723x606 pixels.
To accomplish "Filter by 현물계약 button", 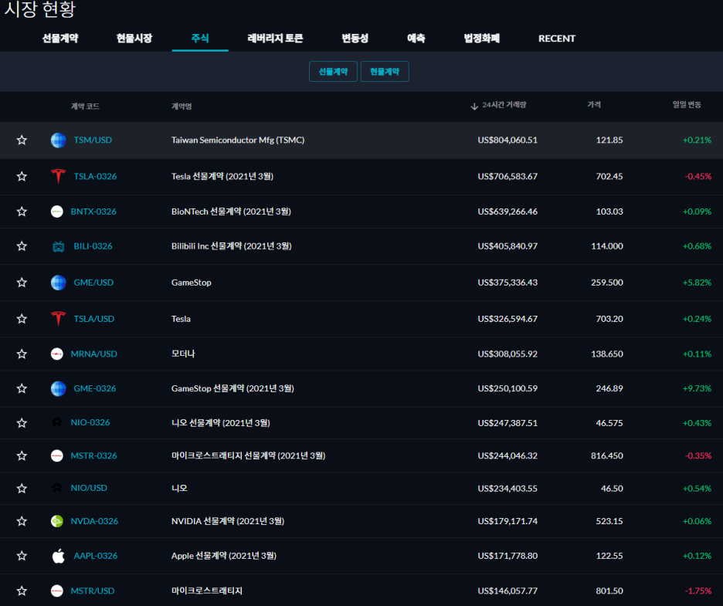I will tap(385, 72).
